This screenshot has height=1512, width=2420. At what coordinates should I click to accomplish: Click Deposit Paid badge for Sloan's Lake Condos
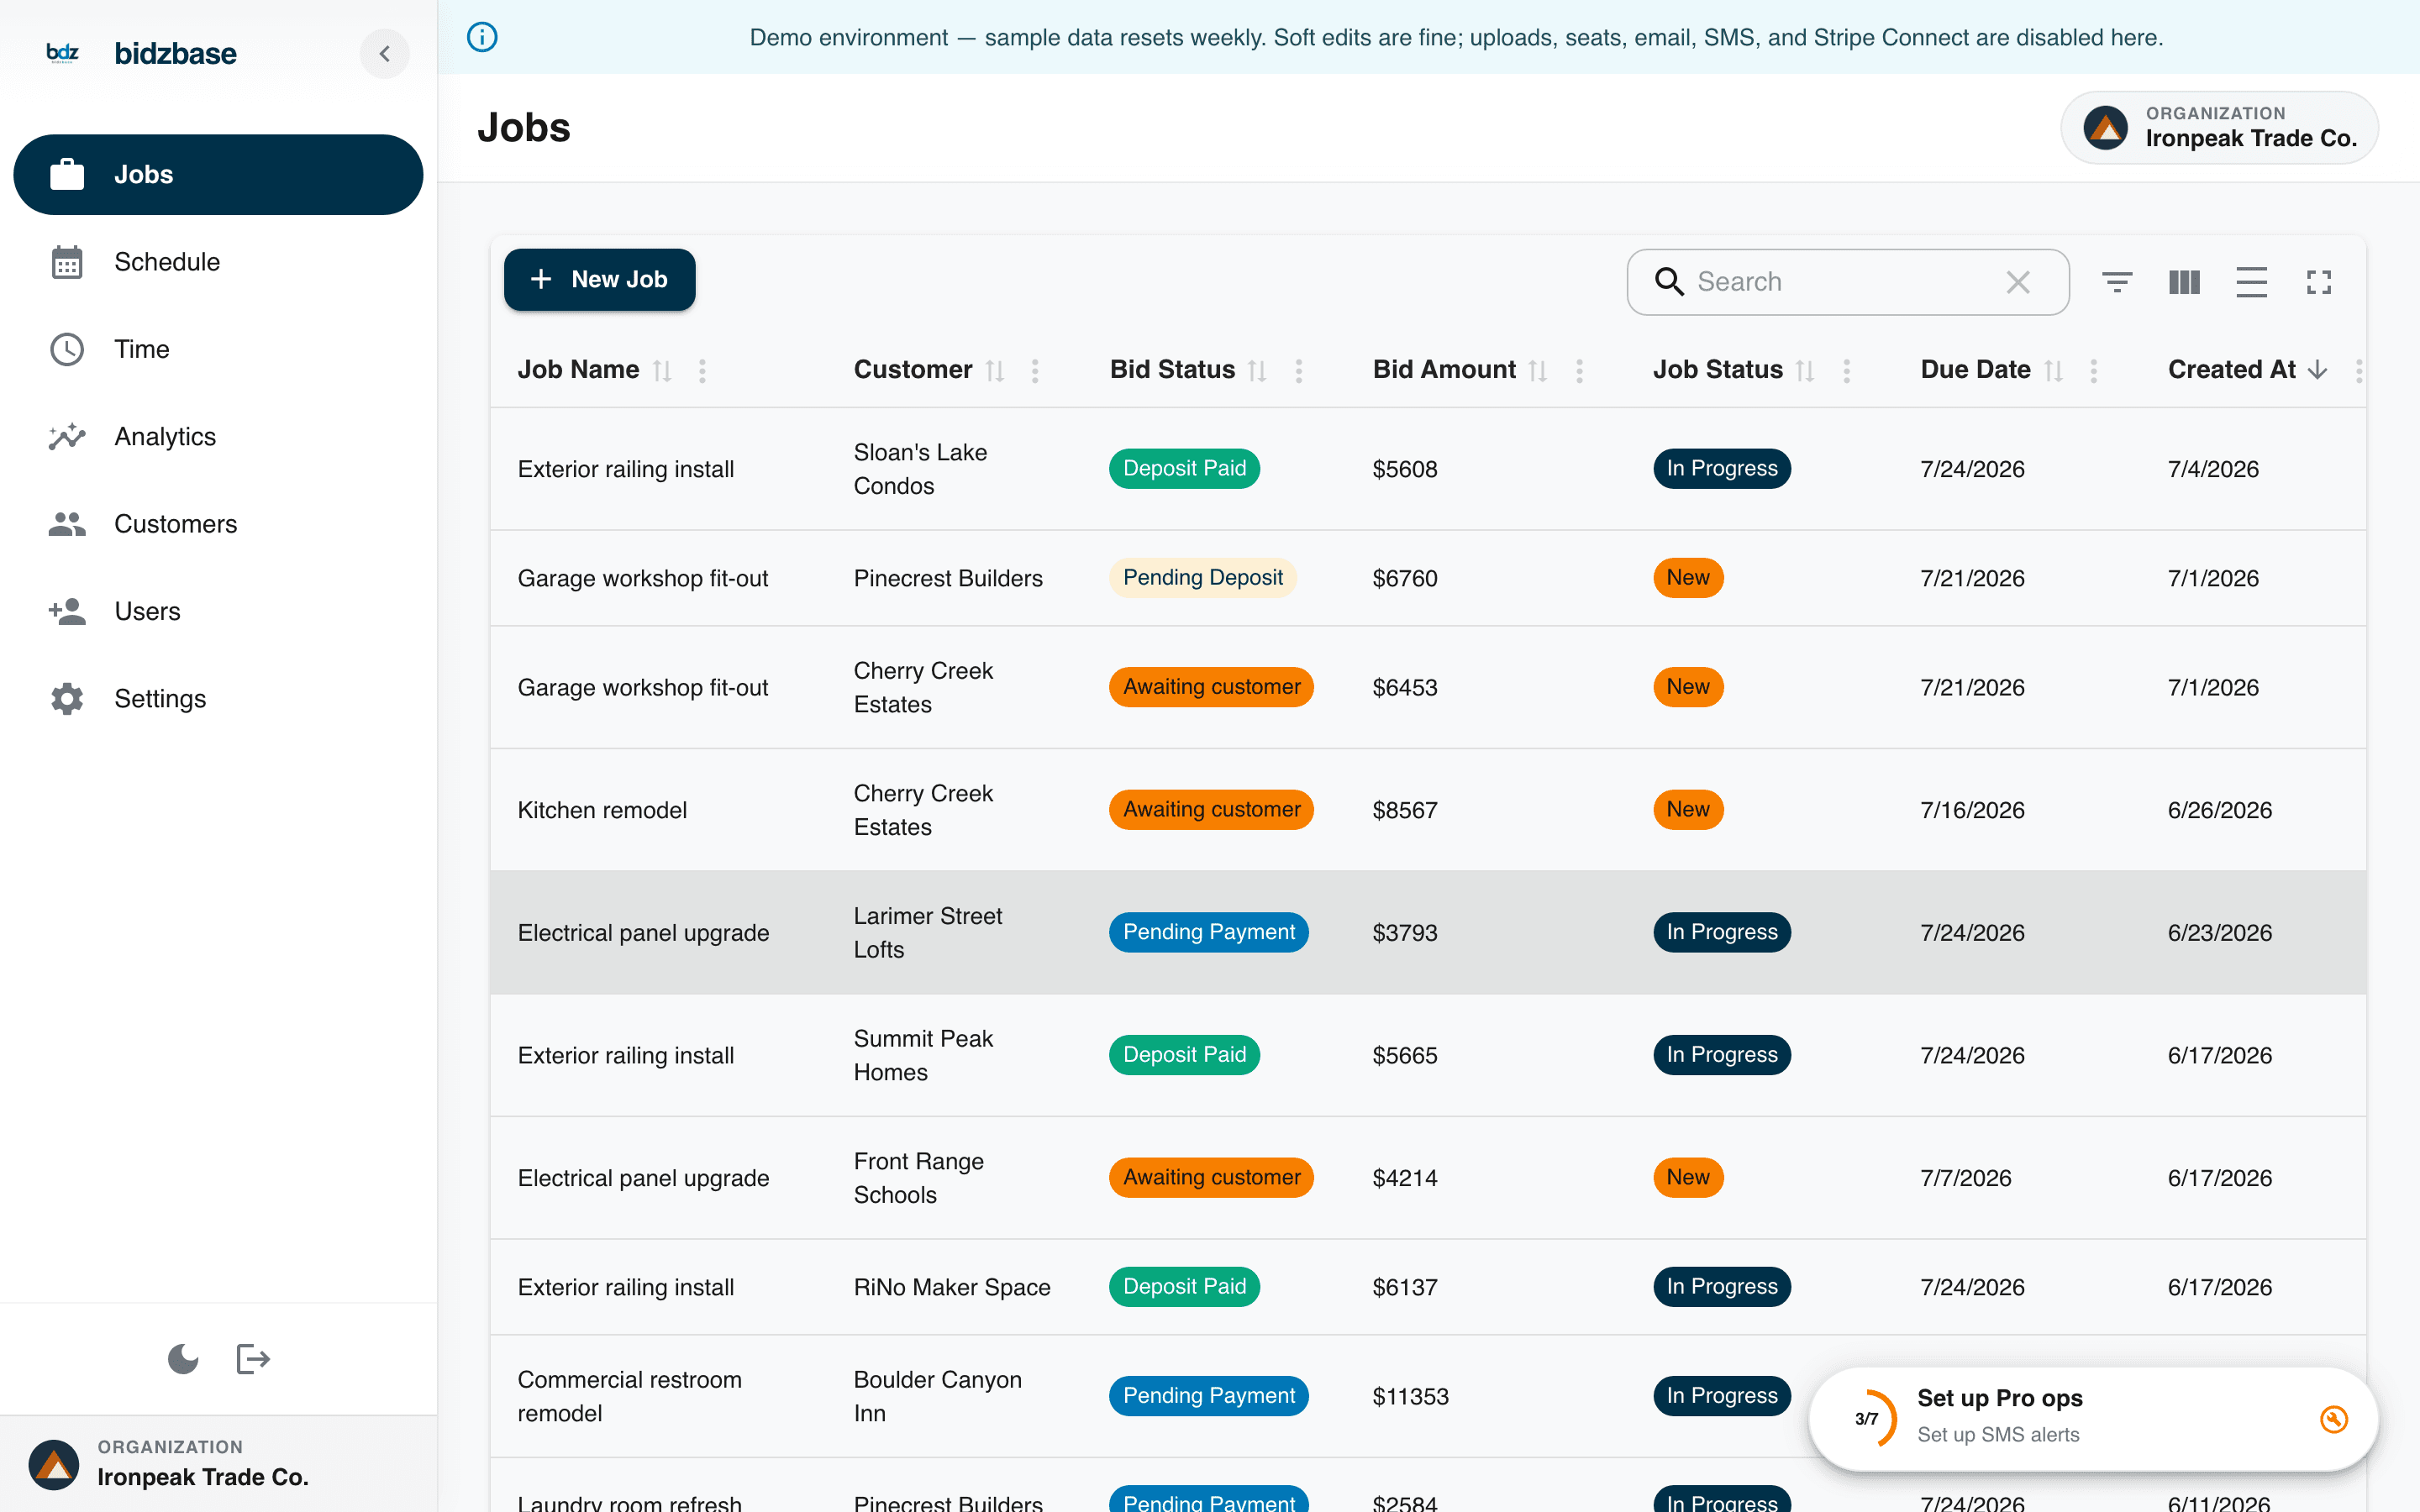(1184, 469)
